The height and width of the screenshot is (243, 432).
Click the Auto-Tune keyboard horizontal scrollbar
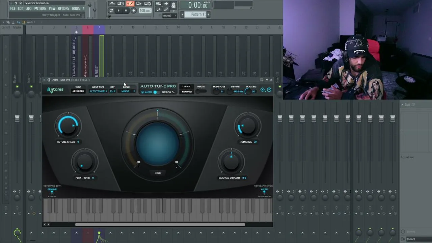tap(160, 224)
